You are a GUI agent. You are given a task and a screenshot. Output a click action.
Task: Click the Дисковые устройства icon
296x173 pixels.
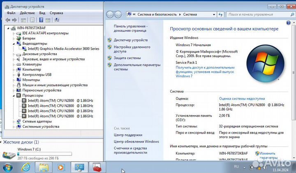coord(18,54)
